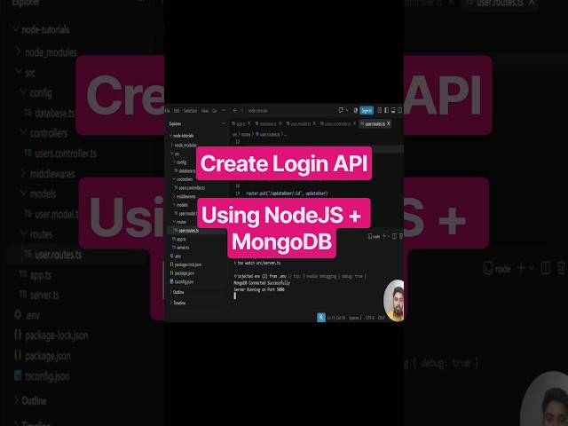Collapse the models folder
This screenshot has width=568, height=426.
[x=180, y=205]
